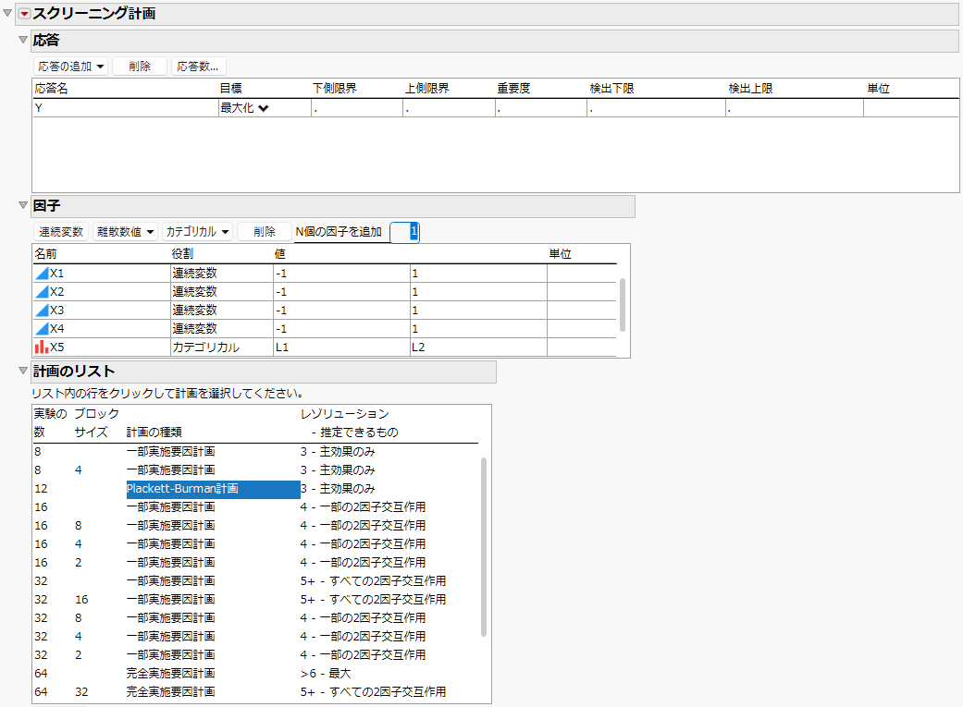Click the blue continuous icon for X4
The height and width of the screenshot is (707, 963).
[42, 328]
